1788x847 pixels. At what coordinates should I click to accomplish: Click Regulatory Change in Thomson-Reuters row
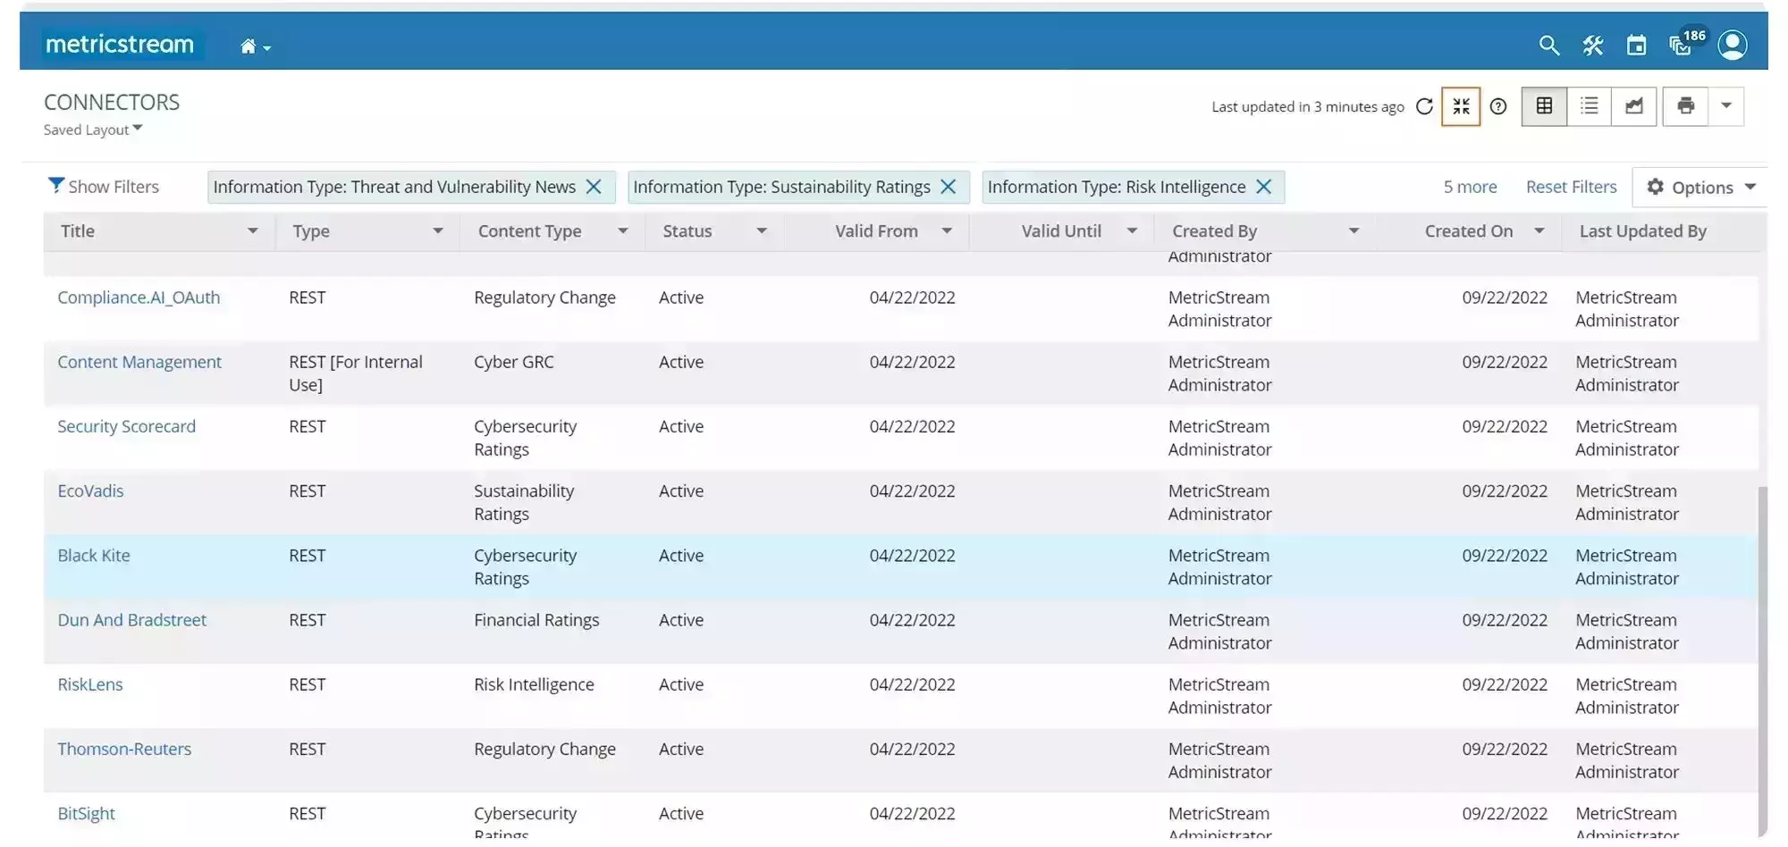click(x=544, y=749)
